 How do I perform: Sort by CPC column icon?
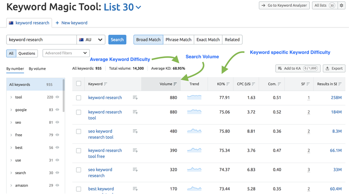253,84
